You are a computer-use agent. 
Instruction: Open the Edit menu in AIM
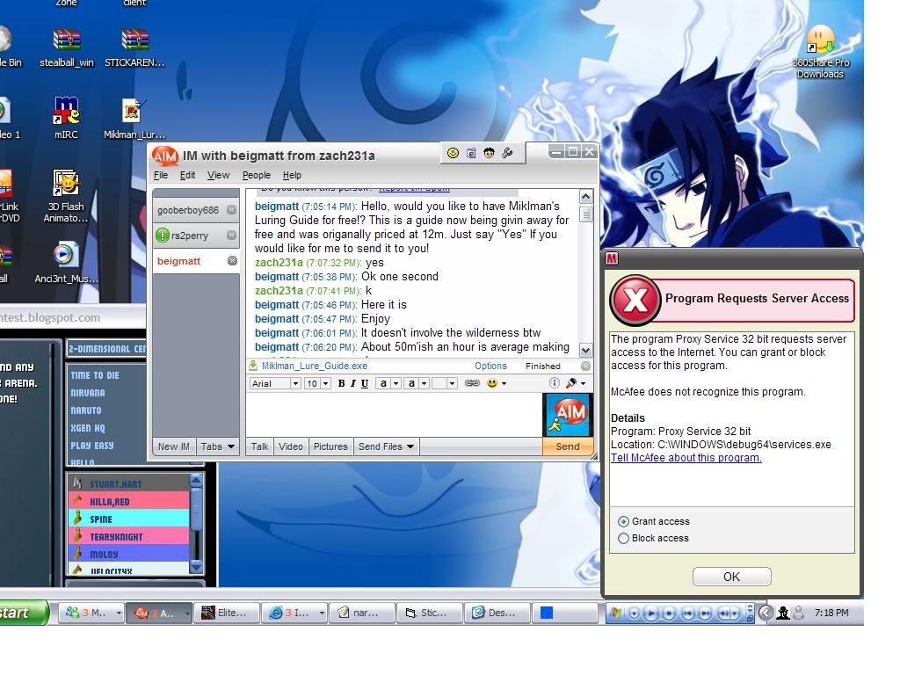pos(187,175)
